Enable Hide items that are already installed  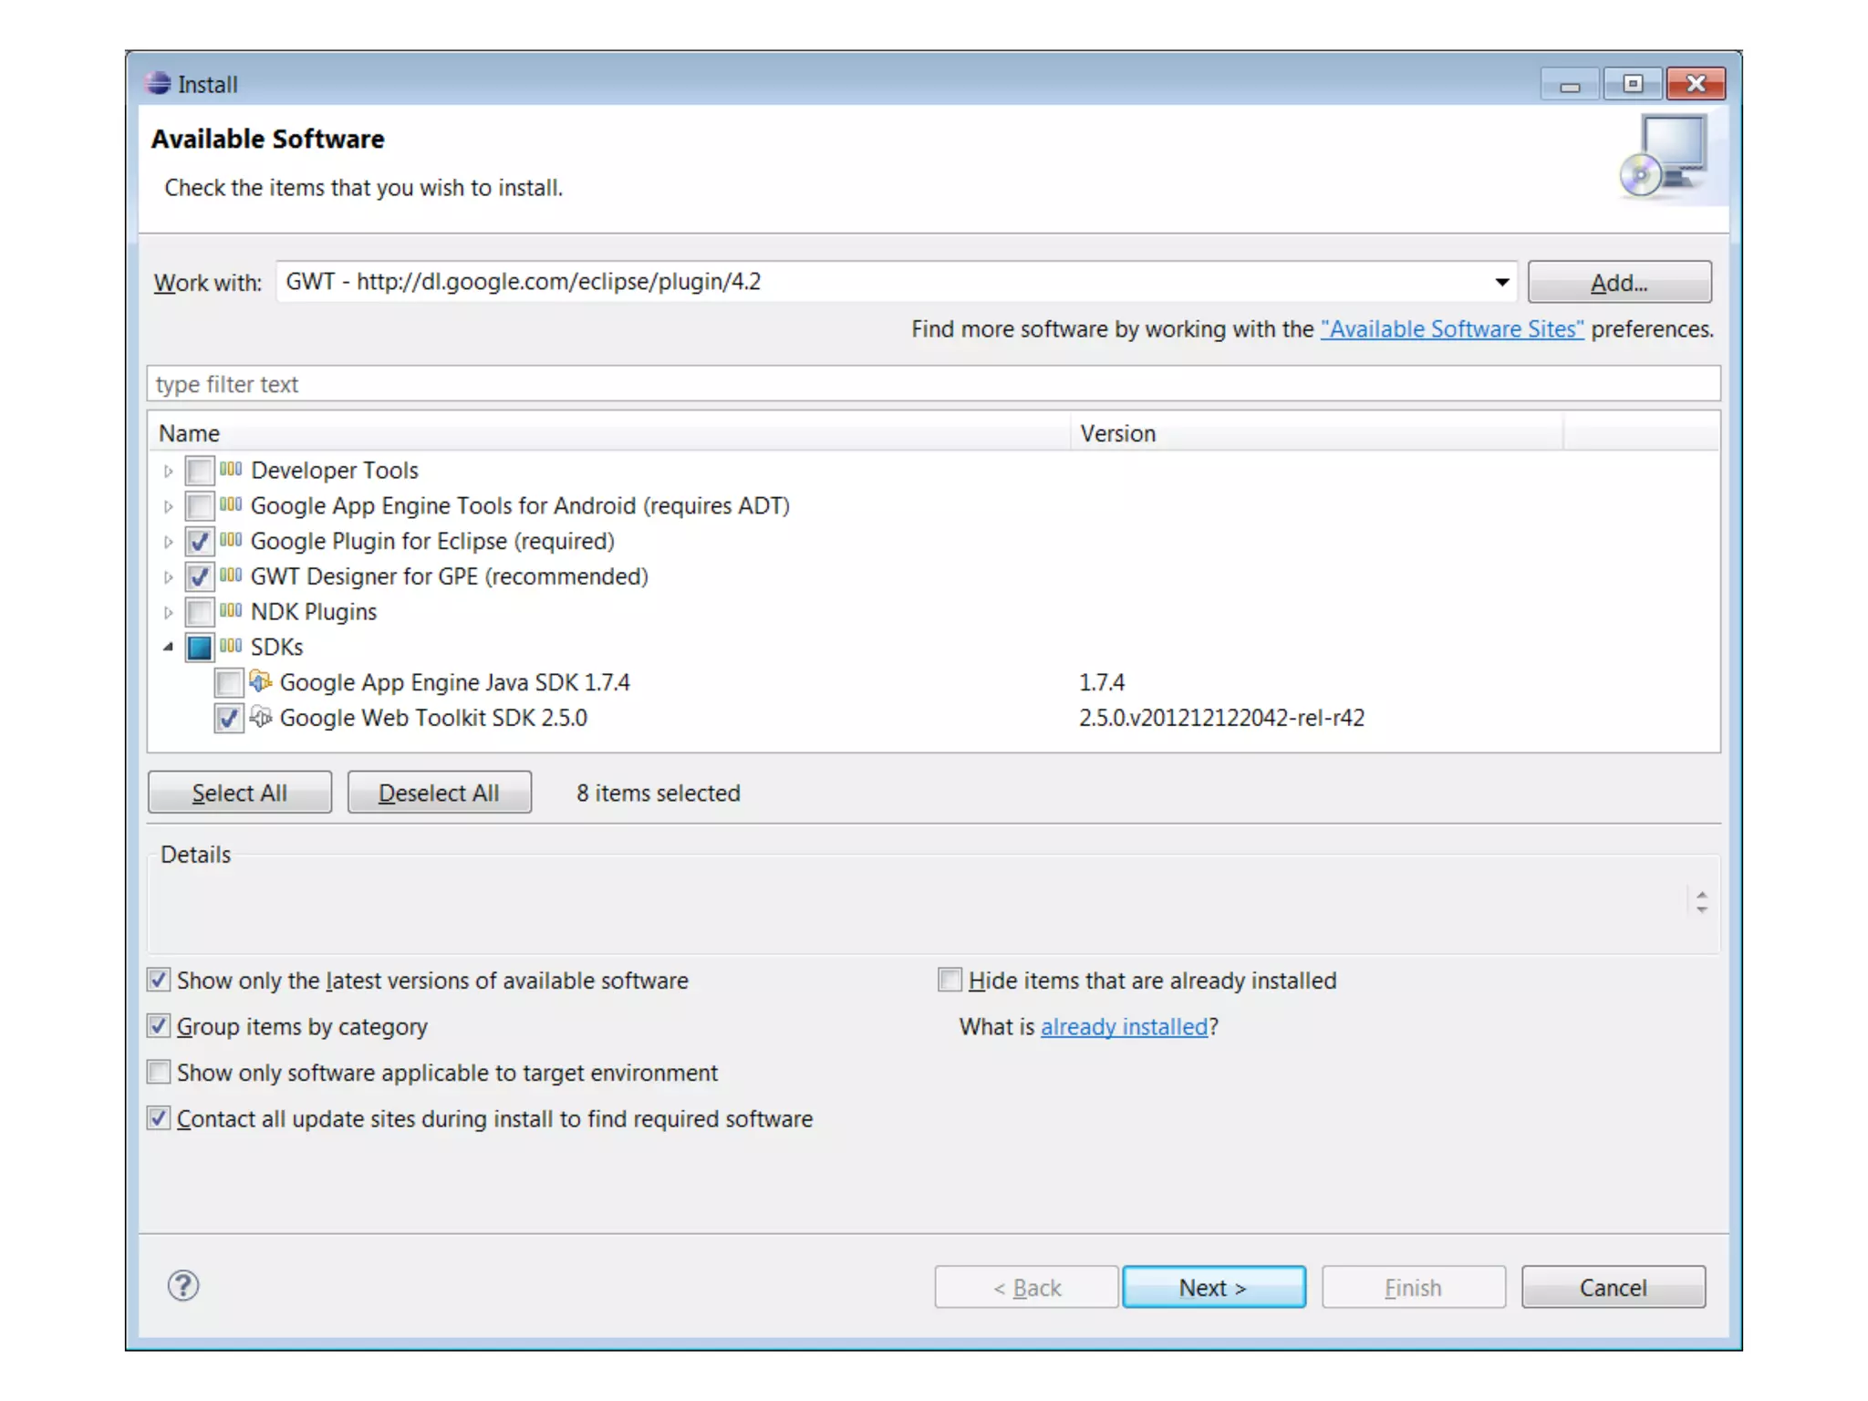(950, 980)
